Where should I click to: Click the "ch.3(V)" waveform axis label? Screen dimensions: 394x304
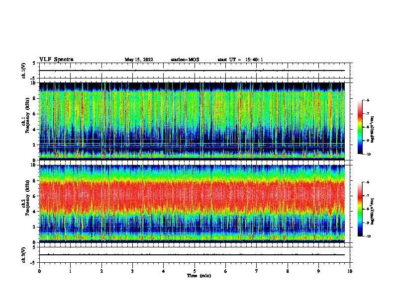tap(23, 255)
